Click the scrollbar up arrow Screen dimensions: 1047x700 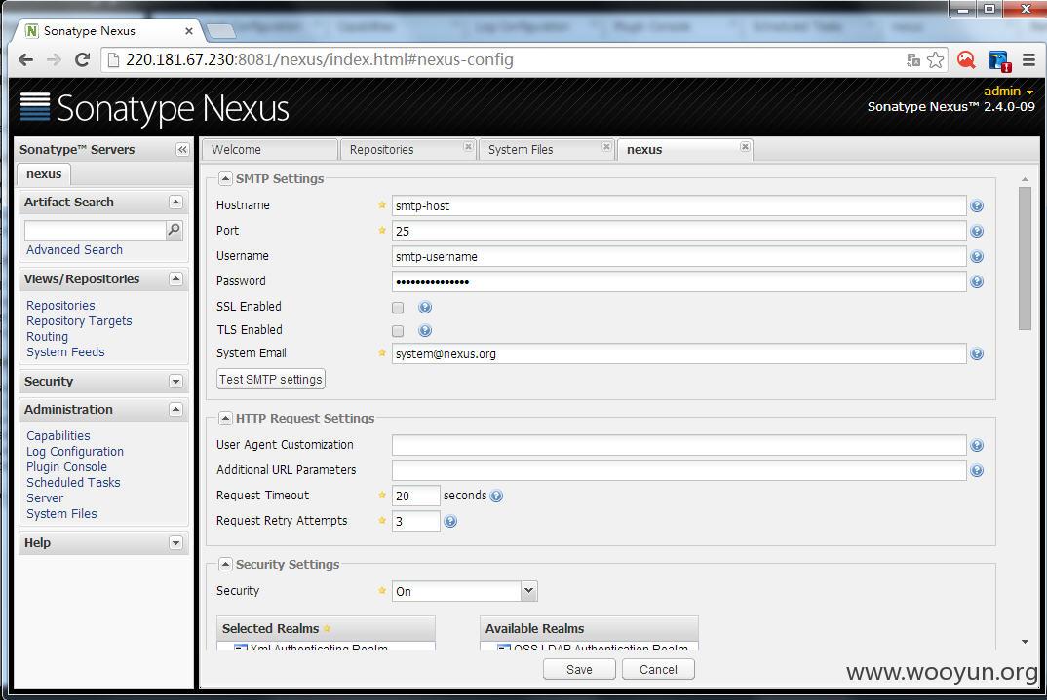coord(1025,179)
